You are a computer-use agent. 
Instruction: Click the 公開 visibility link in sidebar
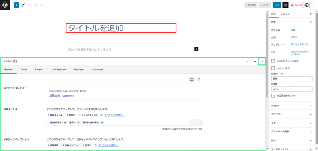(x=293, y=30)
